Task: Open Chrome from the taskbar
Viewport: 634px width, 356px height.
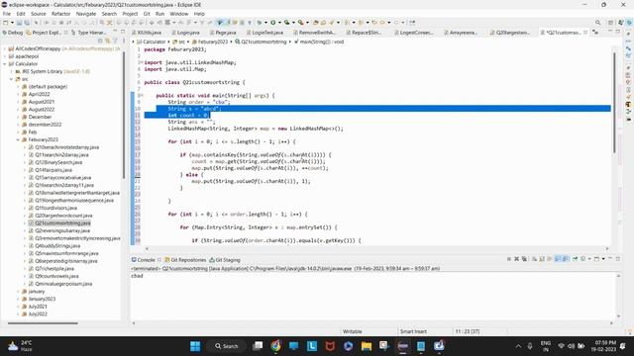Action: pos(275,346)
